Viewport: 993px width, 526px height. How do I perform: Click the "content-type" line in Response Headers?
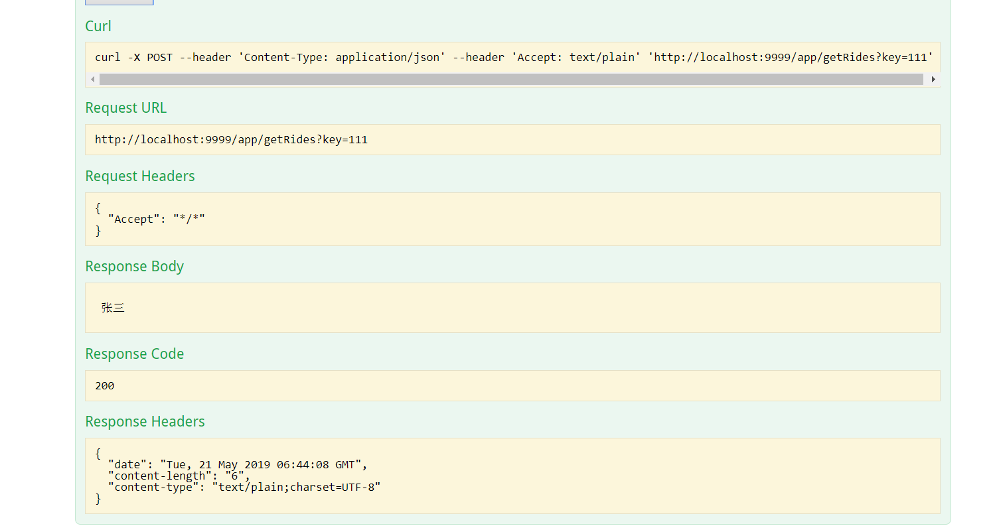coord(244,487)
